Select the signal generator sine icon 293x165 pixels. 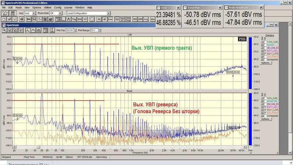click(x=92, y=19)
